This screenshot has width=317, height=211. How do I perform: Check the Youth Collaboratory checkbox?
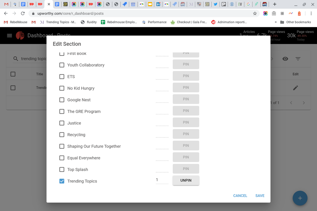tap(62, 65)
